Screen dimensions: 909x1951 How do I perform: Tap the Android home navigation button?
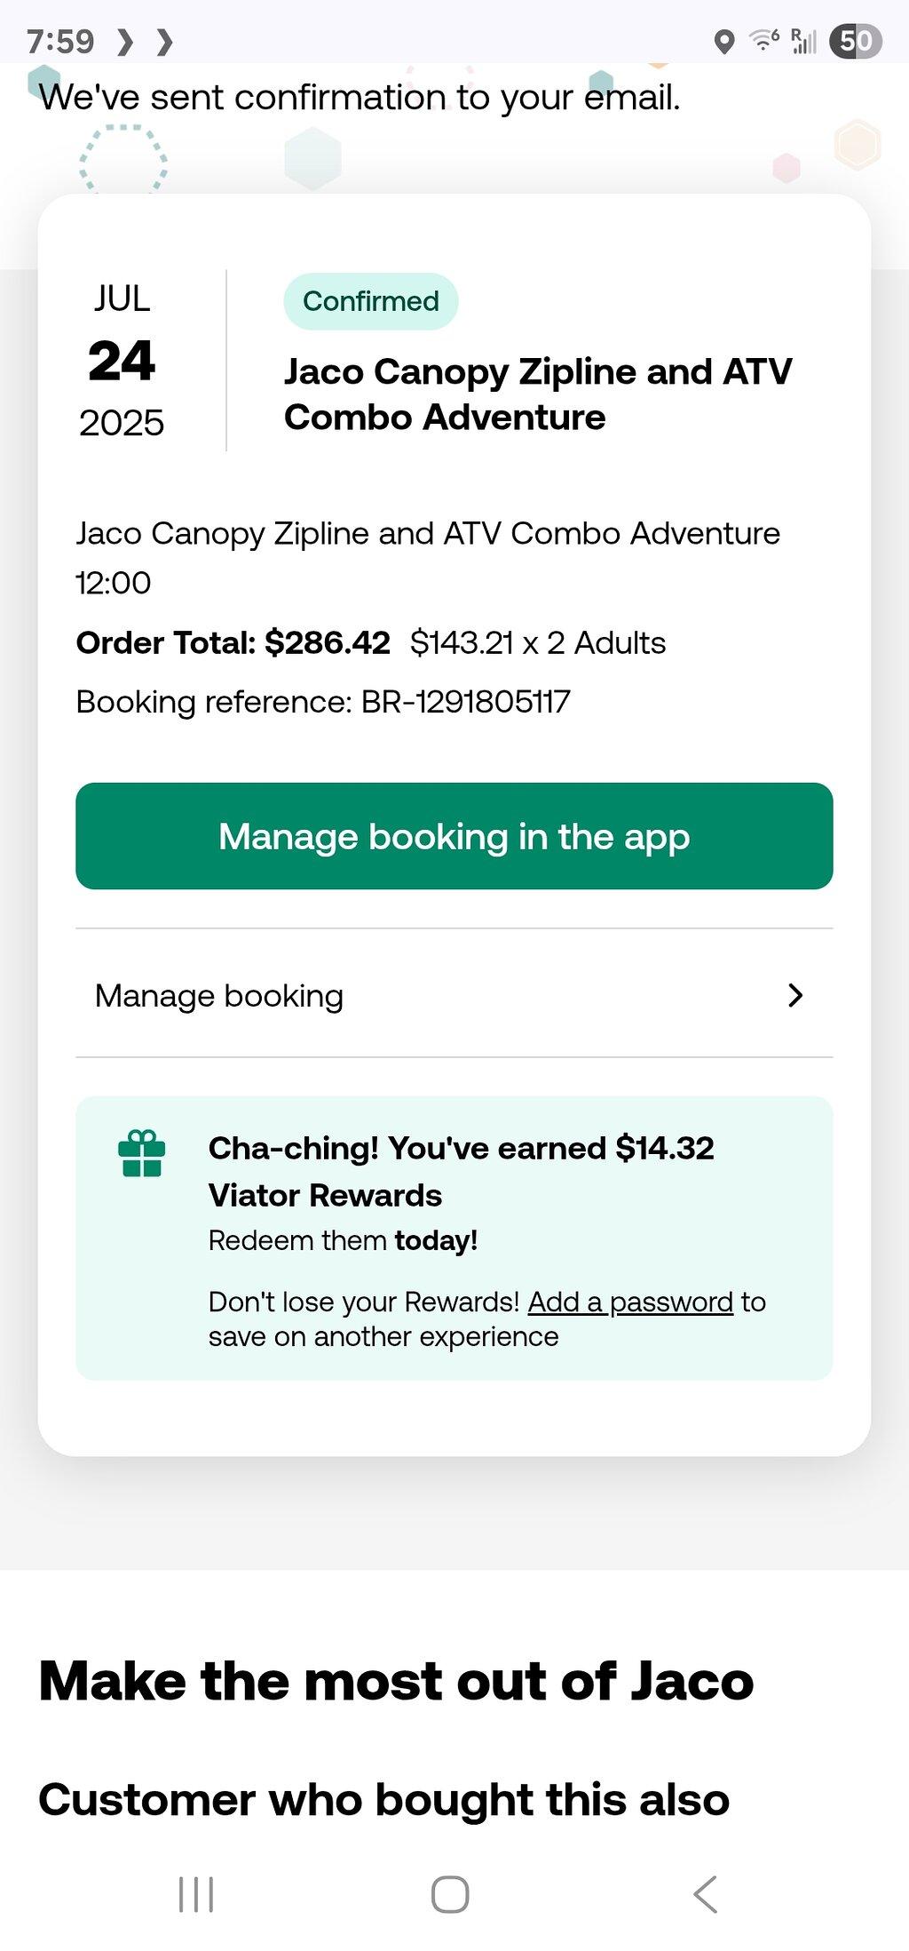(450, 1894)
